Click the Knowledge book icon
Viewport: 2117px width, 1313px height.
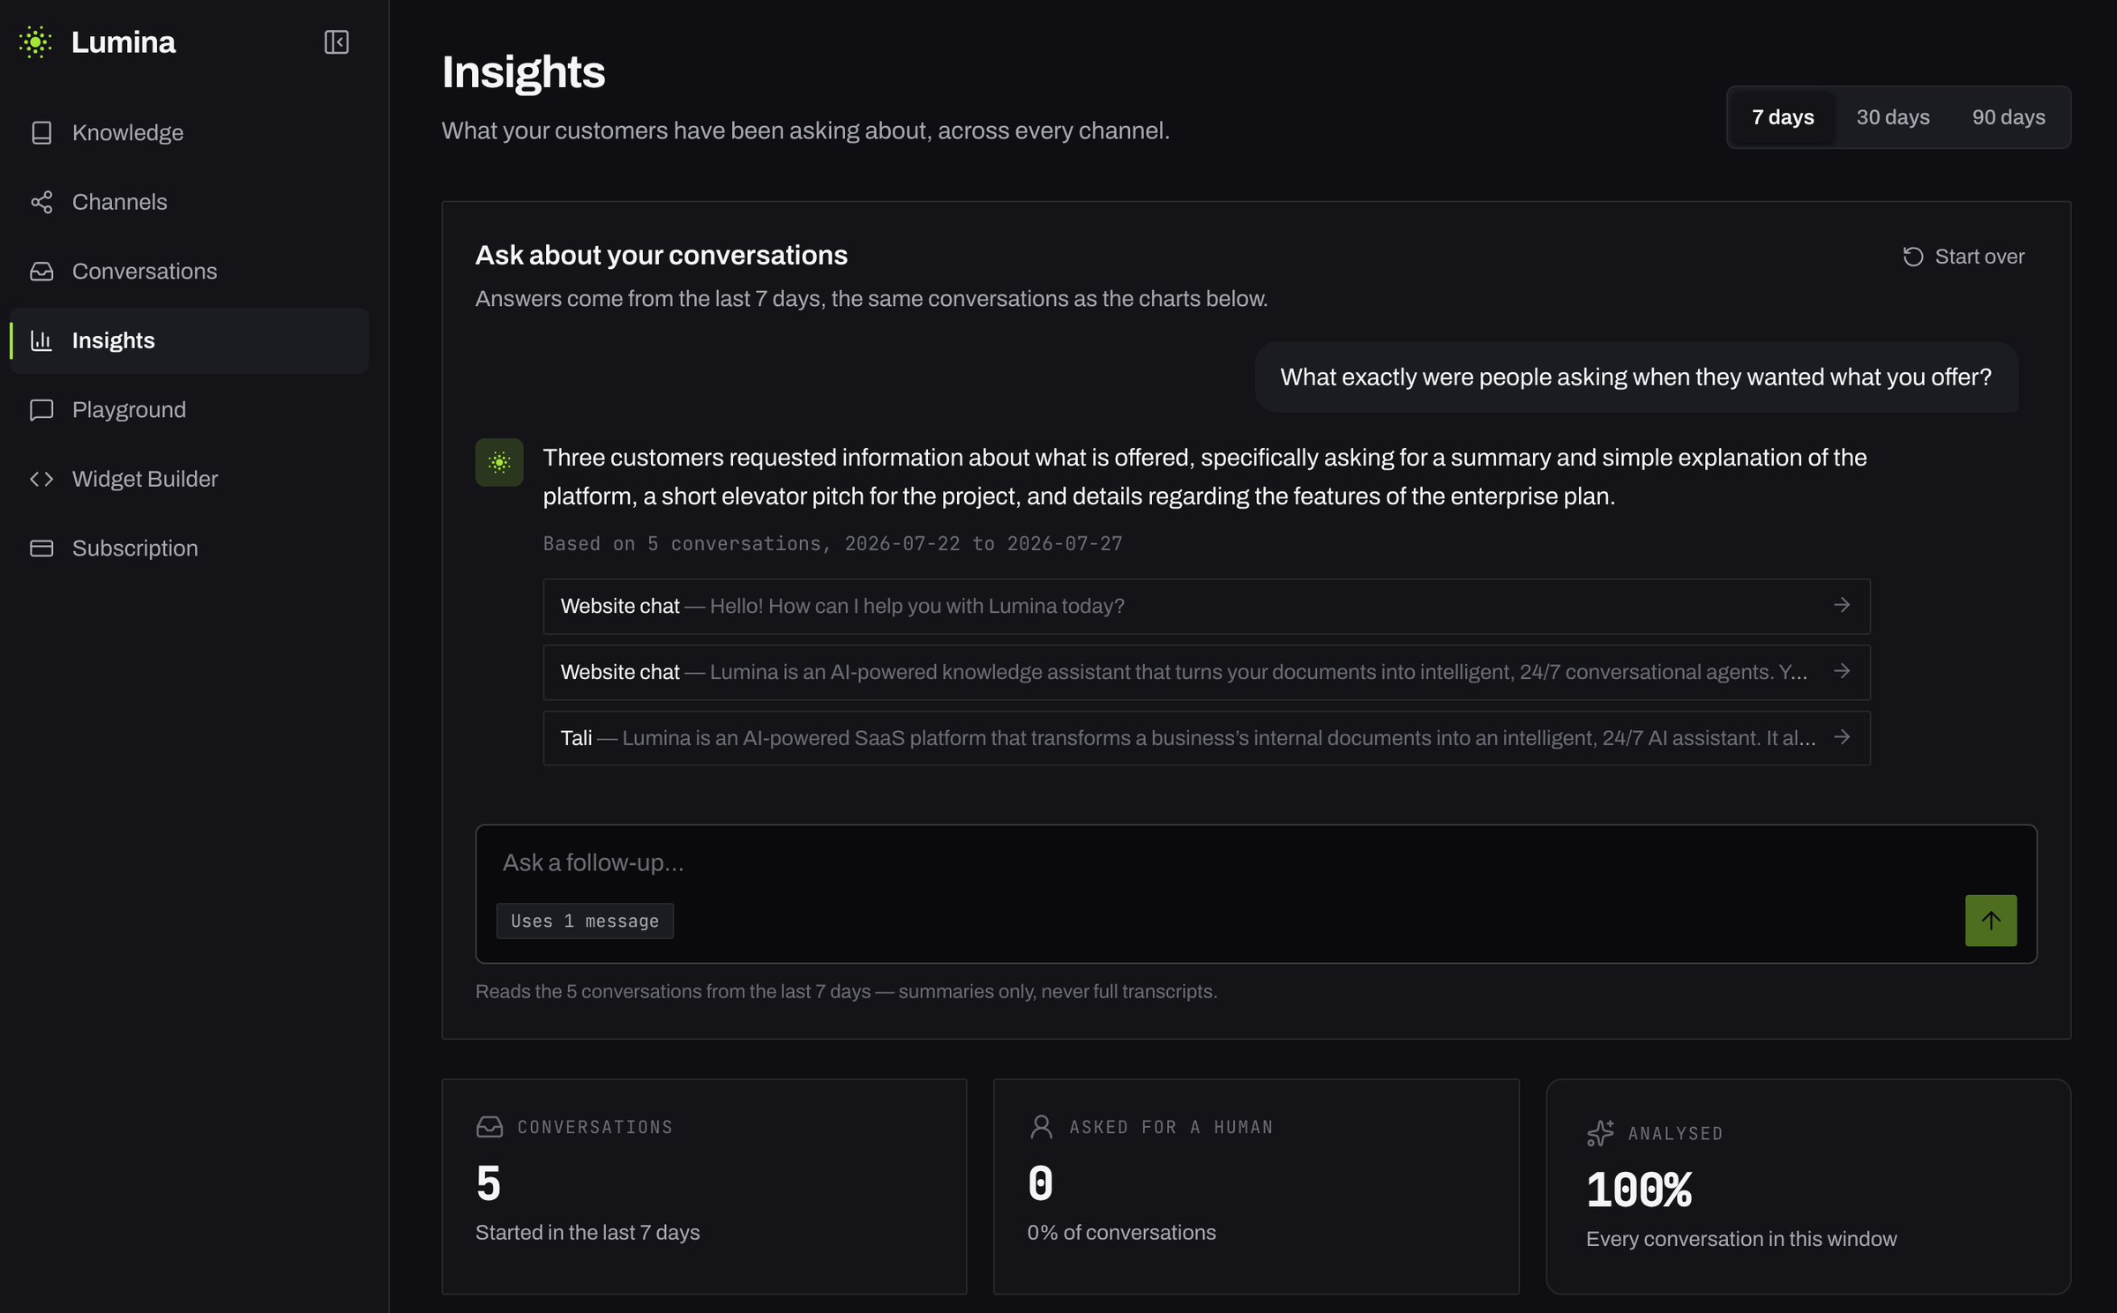[x=41, y=132]
